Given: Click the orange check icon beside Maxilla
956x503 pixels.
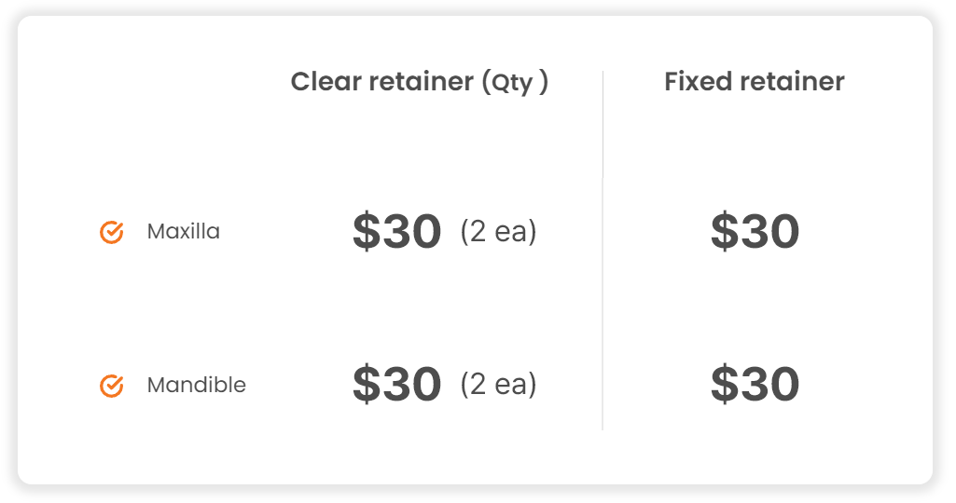Looking at the screenshot, I should tap(112, 232).
